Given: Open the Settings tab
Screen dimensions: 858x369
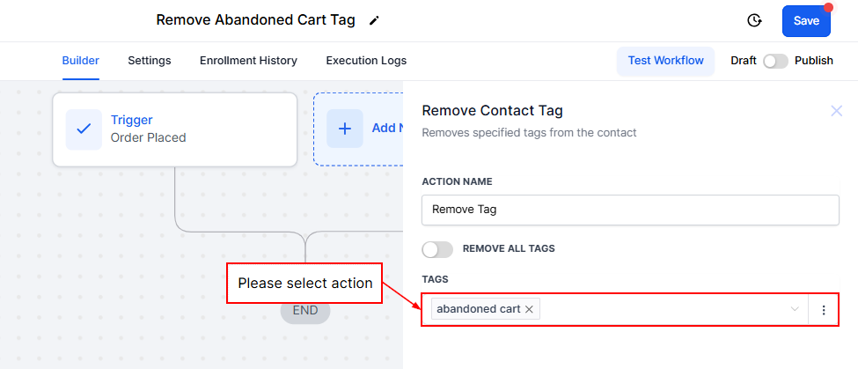Looking at the screenshot, I should point(149,61).
